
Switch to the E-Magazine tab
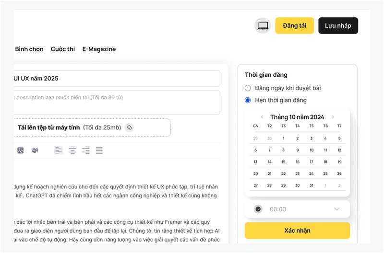coord(99,49)
